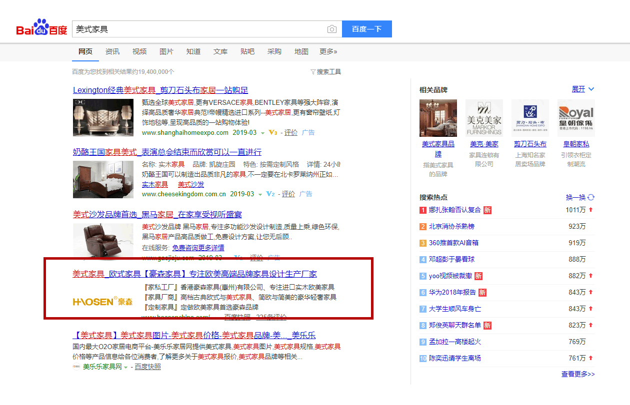Click V2 badge on cheesekingdom result
Screen dimensions: 630x405
tap(270, 194)
